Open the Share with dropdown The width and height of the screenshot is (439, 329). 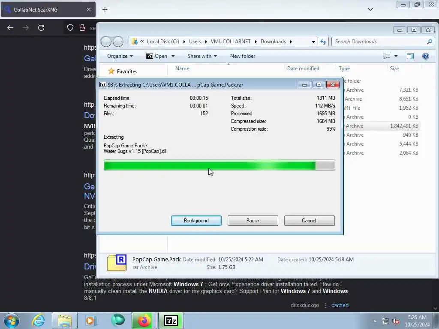click(x=202, y=56)
